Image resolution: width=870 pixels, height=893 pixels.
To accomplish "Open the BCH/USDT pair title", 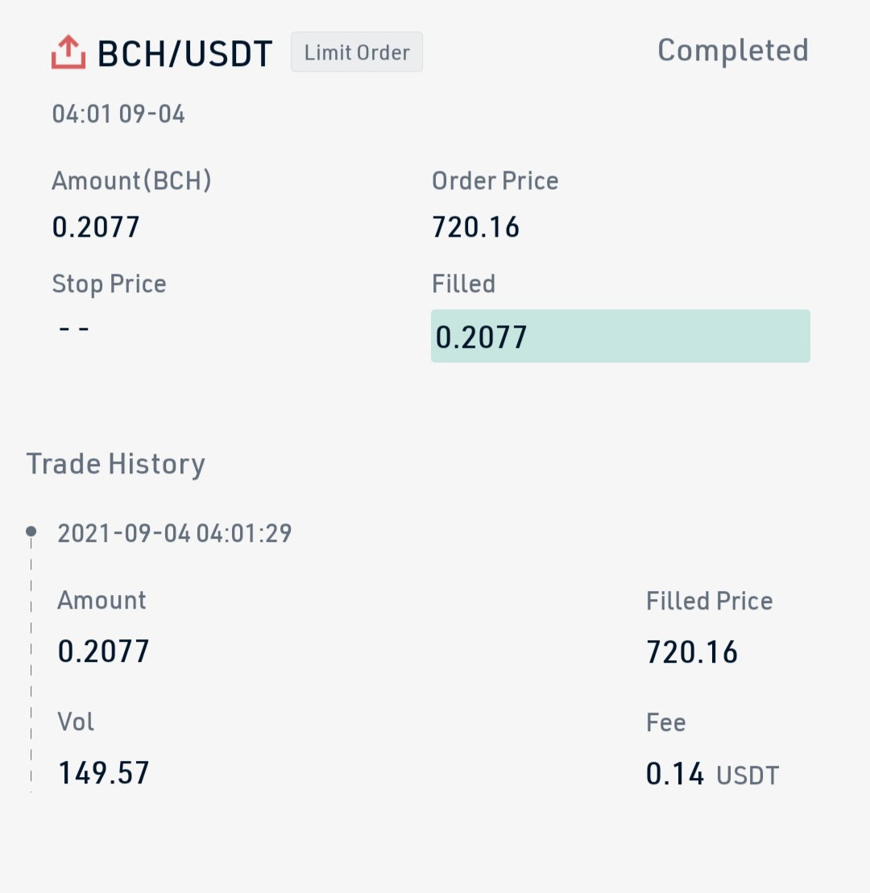I will point(184,53).
